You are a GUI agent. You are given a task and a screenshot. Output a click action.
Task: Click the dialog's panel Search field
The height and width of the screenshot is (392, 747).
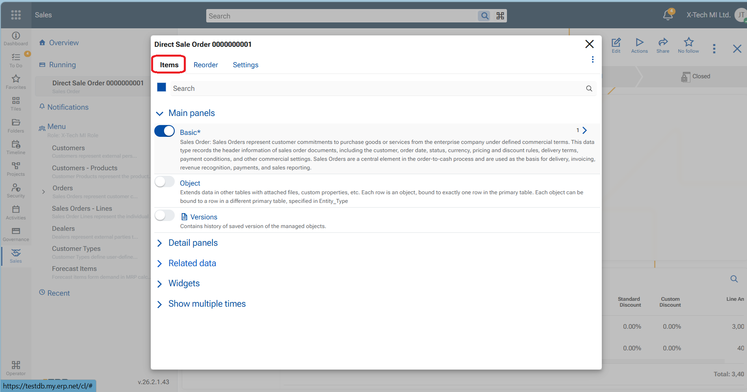pyautogui.click(x=378, y=88)
